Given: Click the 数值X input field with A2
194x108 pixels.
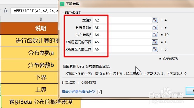Looking at the screenshot, I should click(x=122, y=20).
